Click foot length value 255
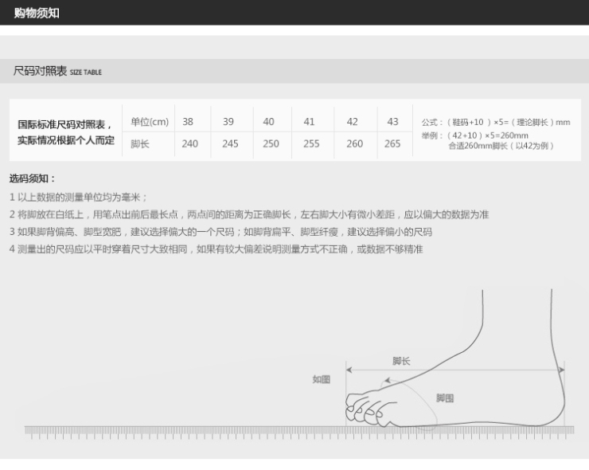Screen dimensions: 589x470 click(x=311, y=143)
